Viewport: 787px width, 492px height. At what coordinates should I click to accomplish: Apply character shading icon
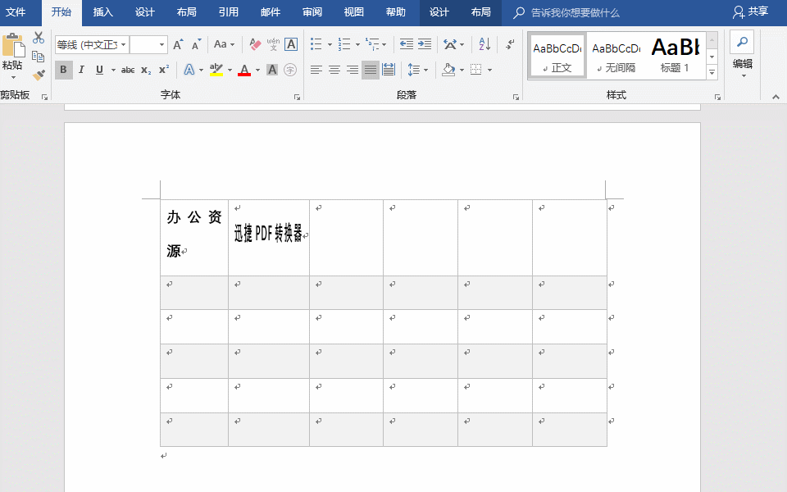[272, 70]
